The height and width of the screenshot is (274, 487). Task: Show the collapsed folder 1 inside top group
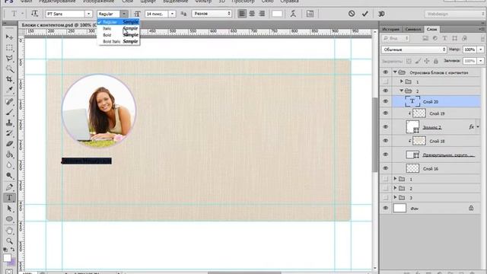[x=386, y=81]
